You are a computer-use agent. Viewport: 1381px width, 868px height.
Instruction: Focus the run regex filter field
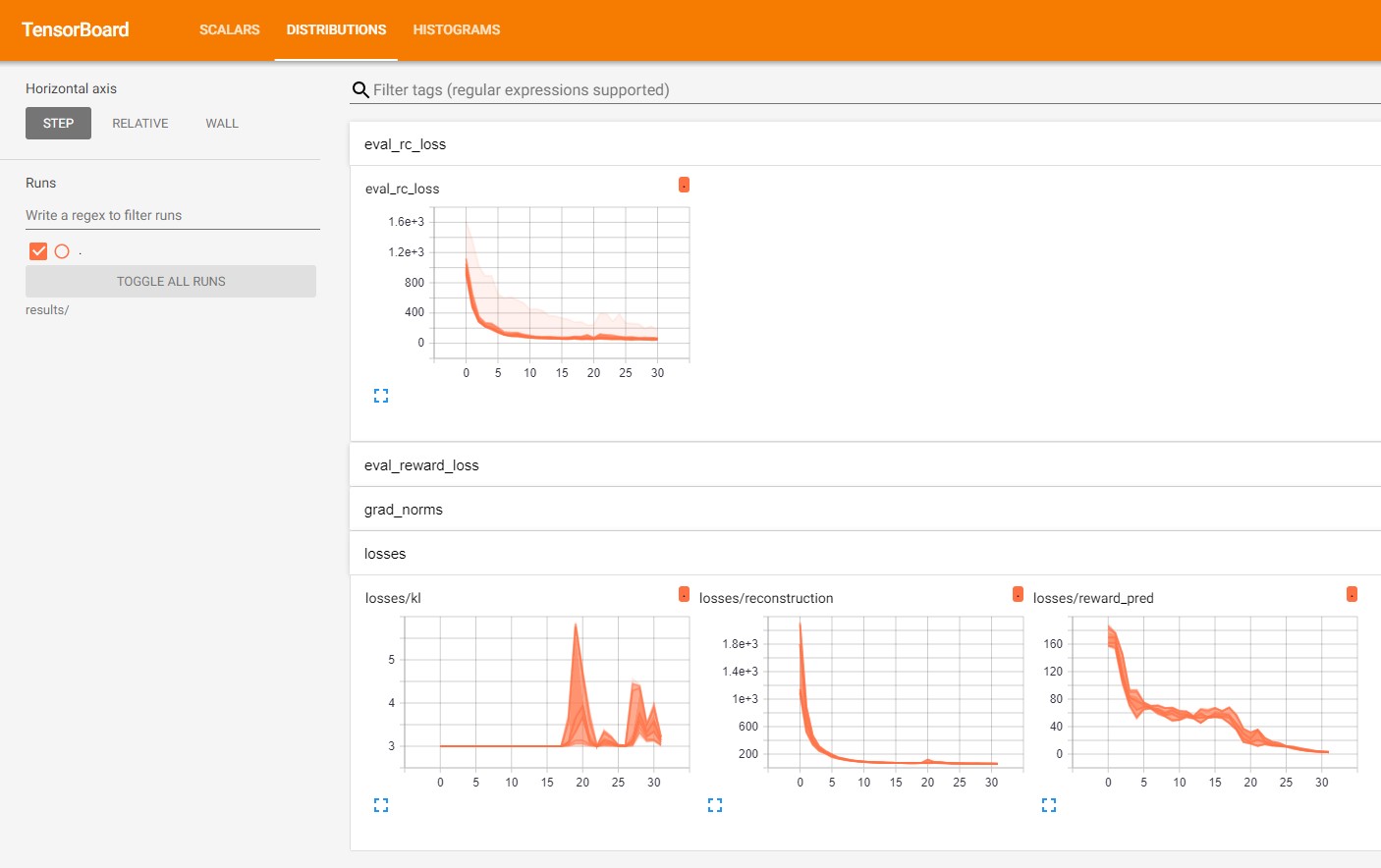(x=173, y=215)
